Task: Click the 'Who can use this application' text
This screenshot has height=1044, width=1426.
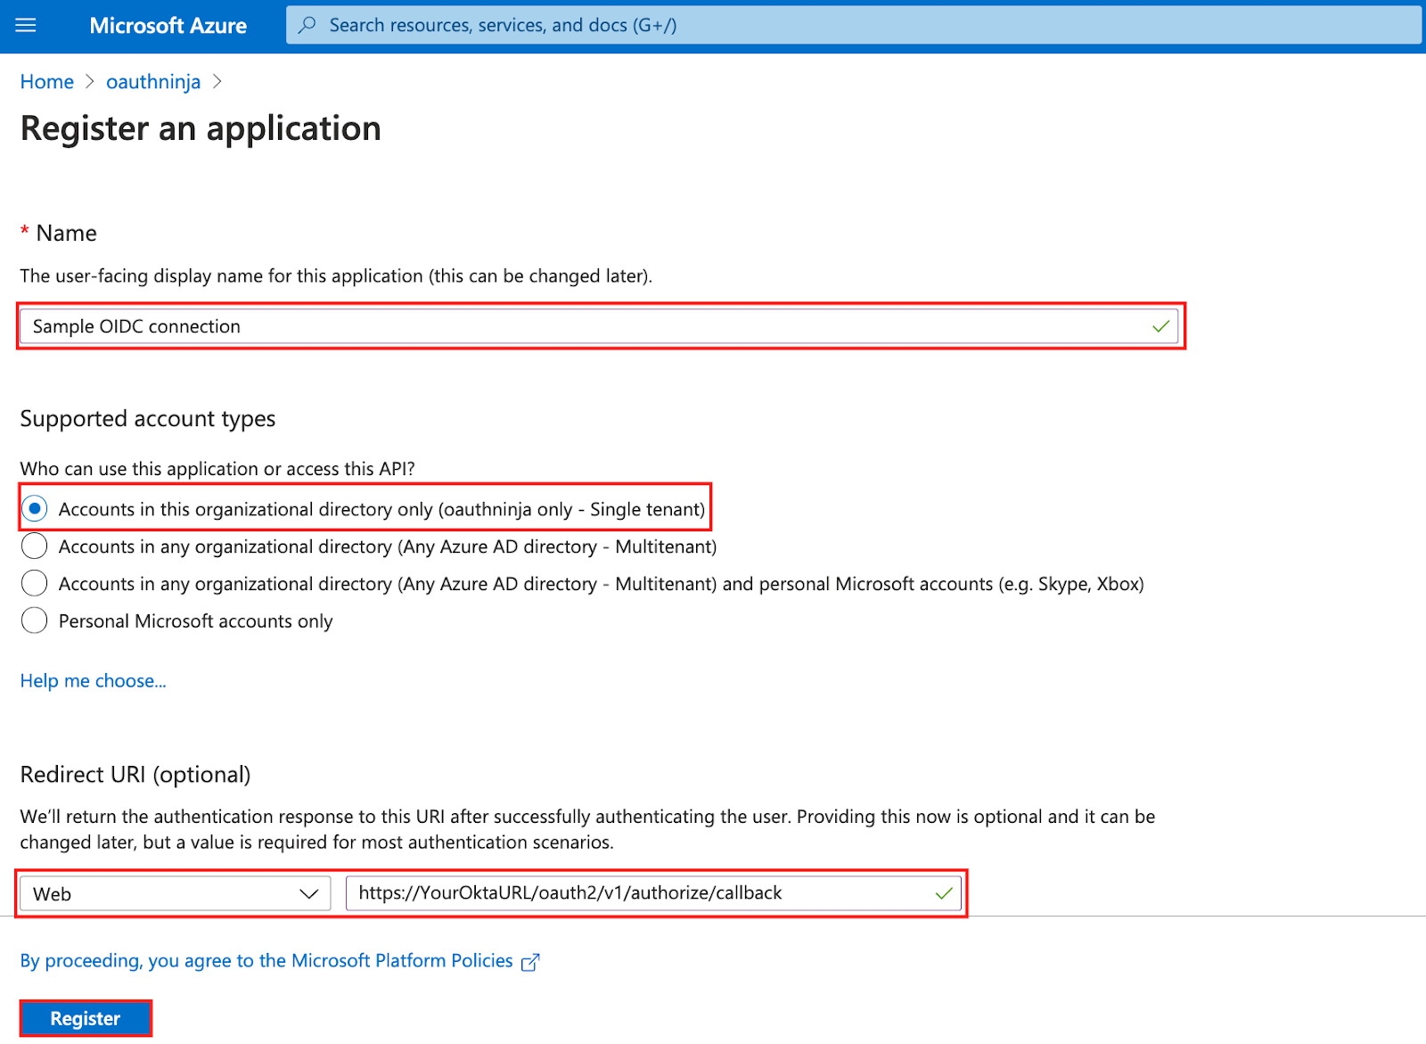Action: [x=217, y=469]
